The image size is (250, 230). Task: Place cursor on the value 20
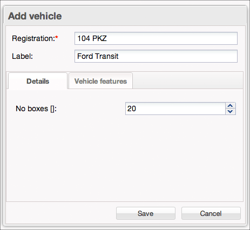tap(132, 109)
